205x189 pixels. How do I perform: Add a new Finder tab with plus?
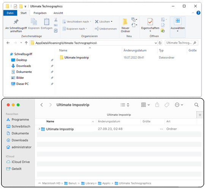tap(200, 115)
